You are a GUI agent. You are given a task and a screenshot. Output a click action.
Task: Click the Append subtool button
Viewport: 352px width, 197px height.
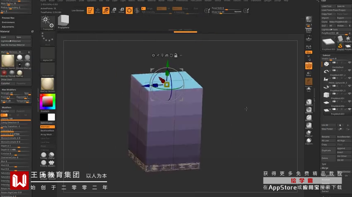(x=344, y=148)
